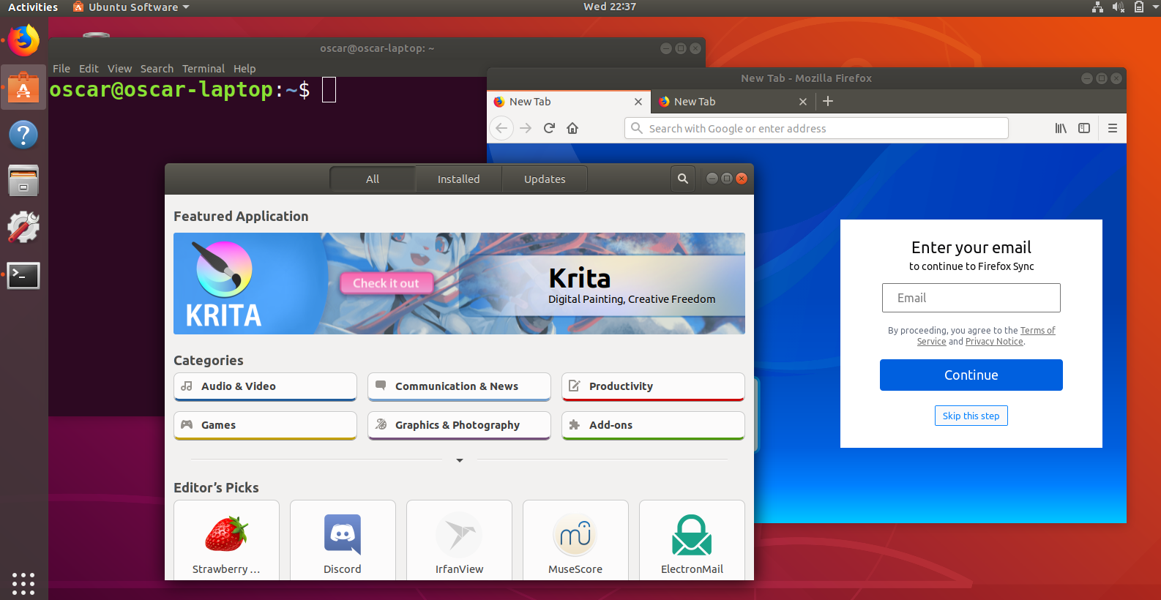Open Firefox from the Ubuntu dock

[23, 40]
